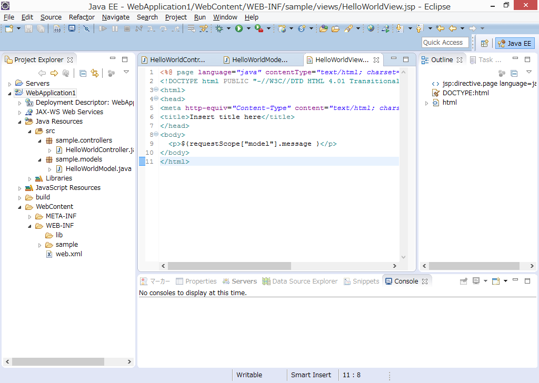Viewport: 539px width, 383px height.
Task: Click the New Dynamic Web Project icon
Action: (x=282, y=28)
